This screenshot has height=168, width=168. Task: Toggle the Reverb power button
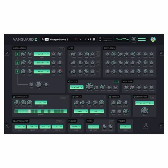click(x=110, y=97)
